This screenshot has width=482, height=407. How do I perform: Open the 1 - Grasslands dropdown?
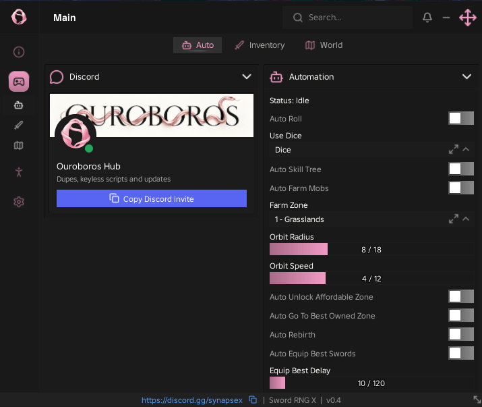371,219
